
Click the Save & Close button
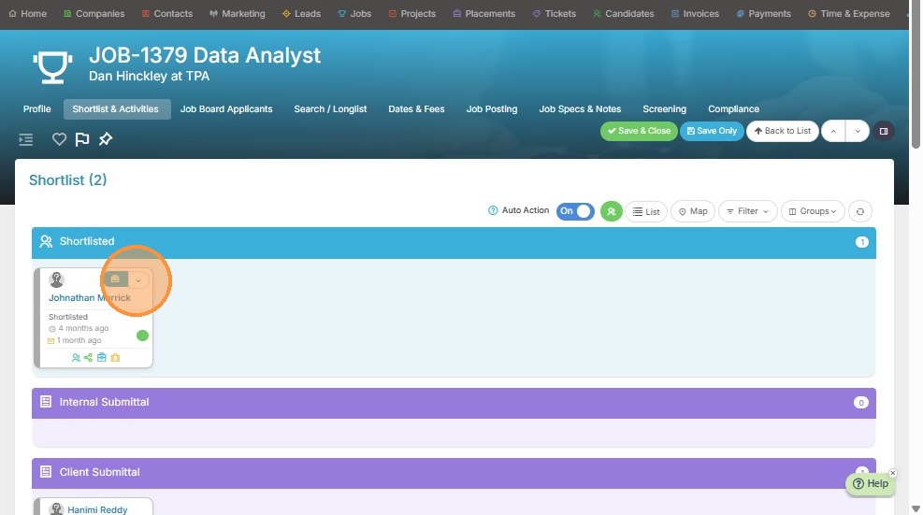pos(639,131)
